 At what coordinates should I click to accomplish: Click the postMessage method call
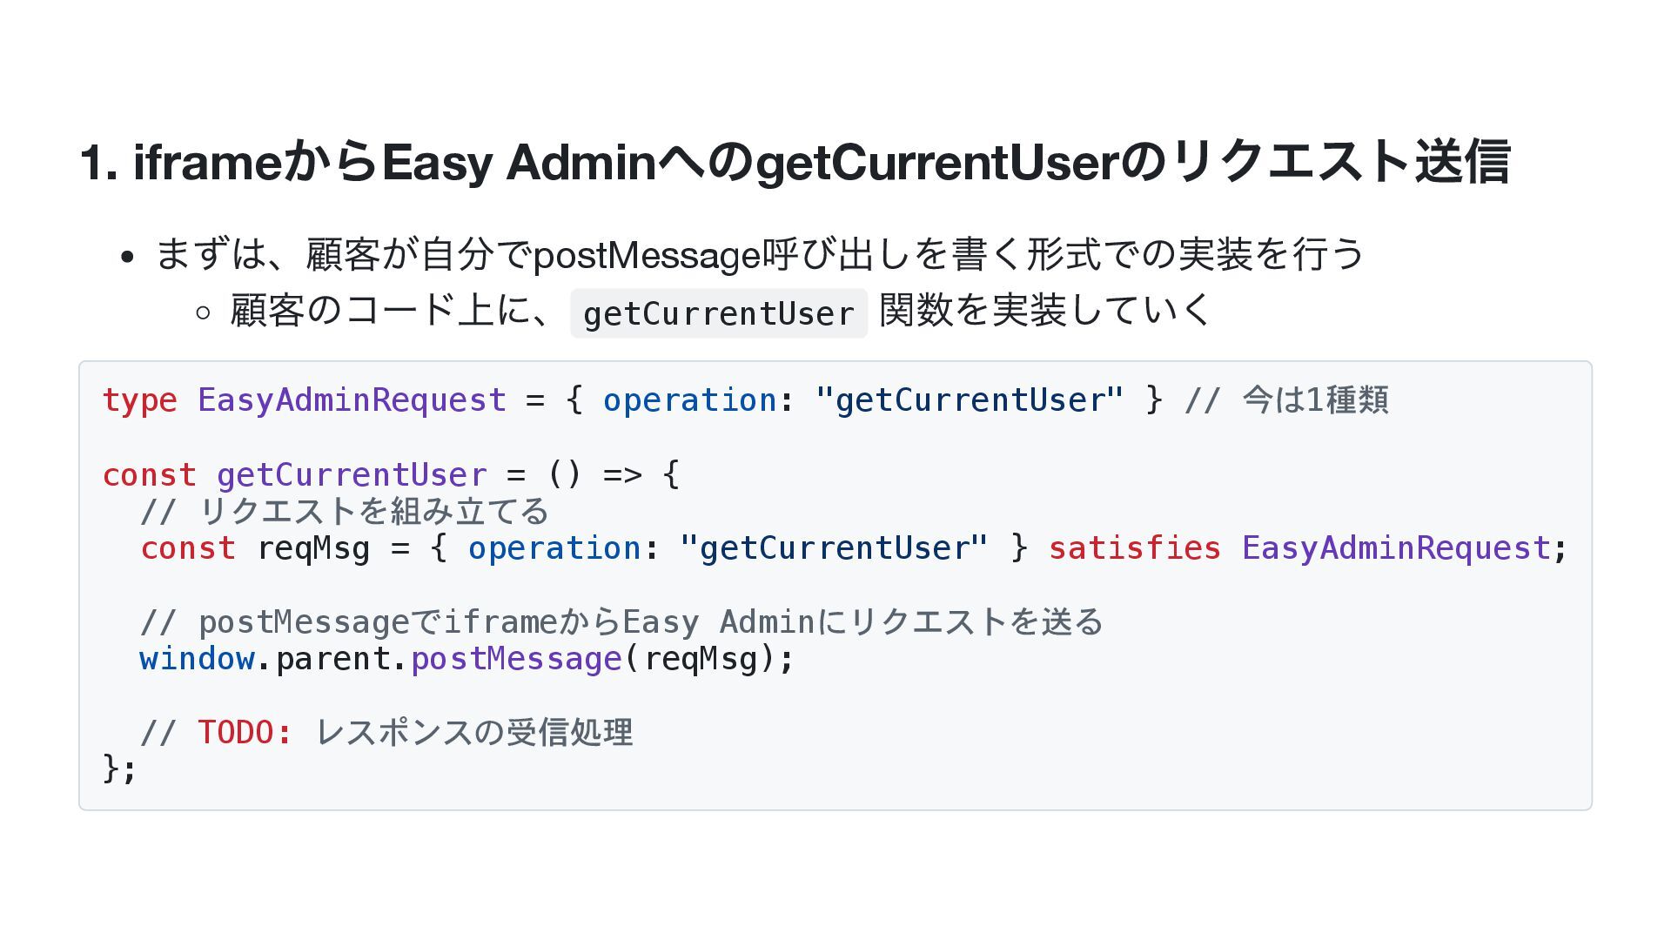pos(516,659)
